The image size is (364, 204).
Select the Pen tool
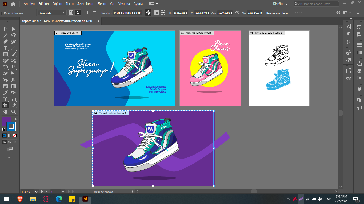[6, 41]
